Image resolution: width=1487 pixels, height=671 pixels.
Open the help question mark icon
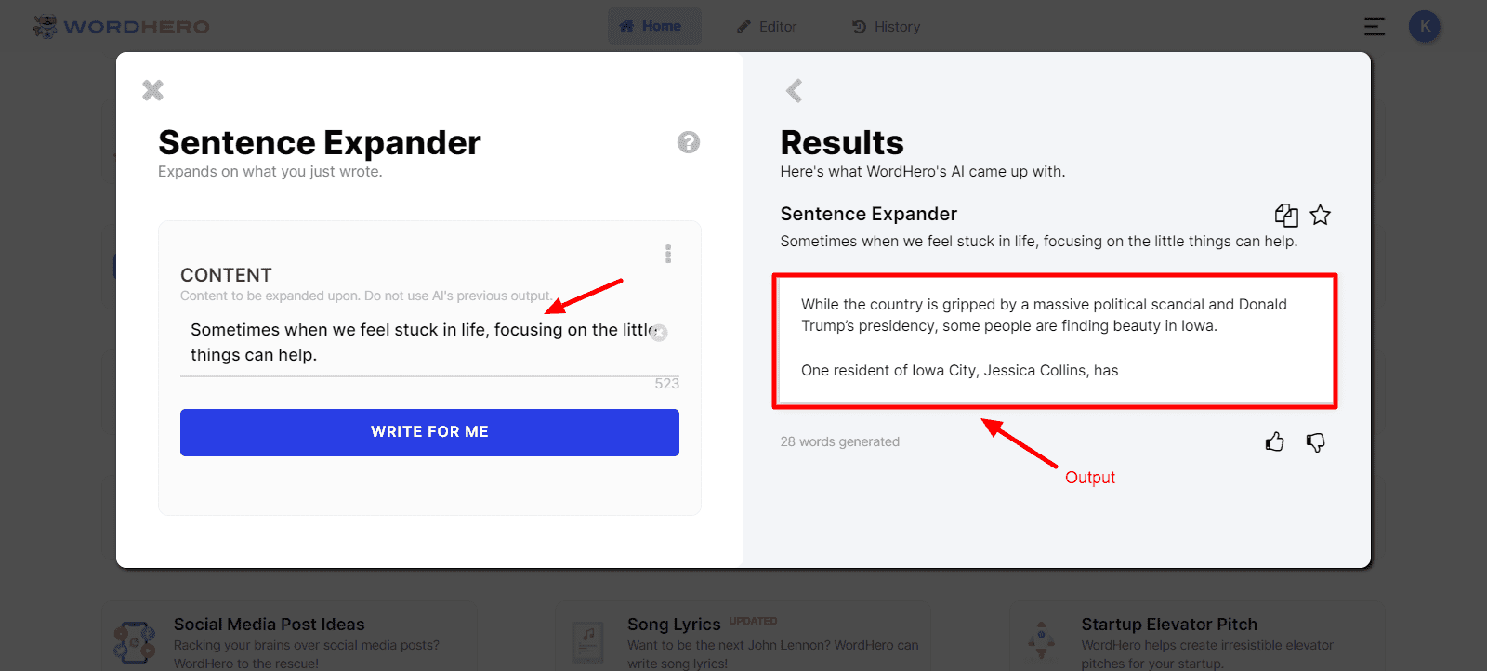click(x=689, y=142)
